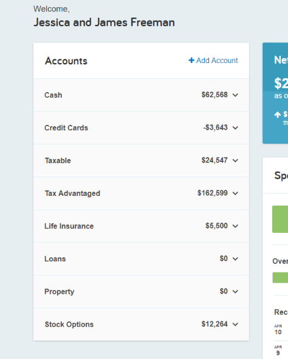Expand the Taxable accounts chevron
The image size is (288, 359).
click(x=235, y=161)
